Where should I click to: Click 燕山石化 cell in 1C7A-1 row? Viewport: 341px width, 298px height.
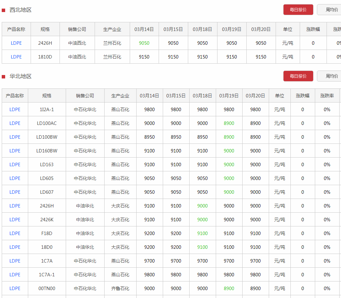[120, 275]
